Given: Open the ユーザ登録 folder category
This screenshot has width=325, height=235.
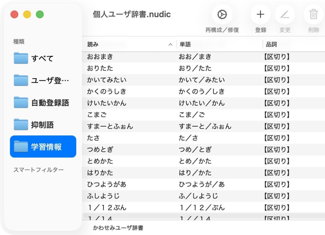Looking at the screenshot, I should [x=43, y=80].
